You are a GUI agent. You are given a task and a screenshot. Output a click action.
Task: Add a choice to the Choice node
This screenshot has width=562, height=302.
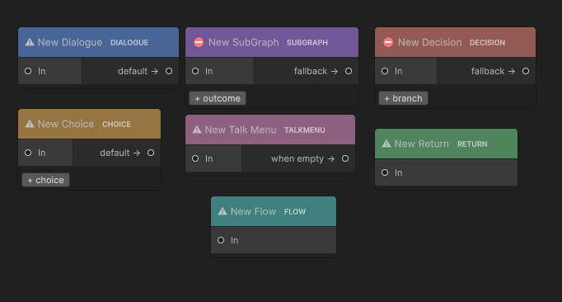pos(46,180)
